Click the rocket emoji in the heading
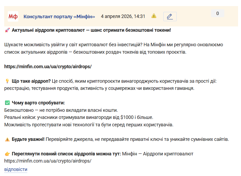Viewport: 241px width, 176px height. pyautogui.click(x=7, y=30)
